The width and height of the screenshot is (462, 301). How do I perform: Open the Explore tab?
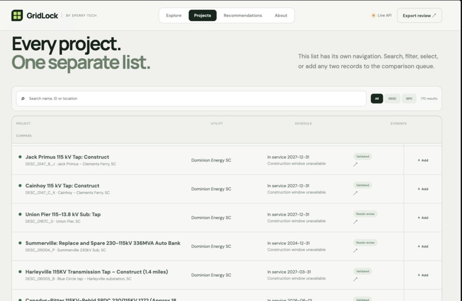(x=174, y=15)
